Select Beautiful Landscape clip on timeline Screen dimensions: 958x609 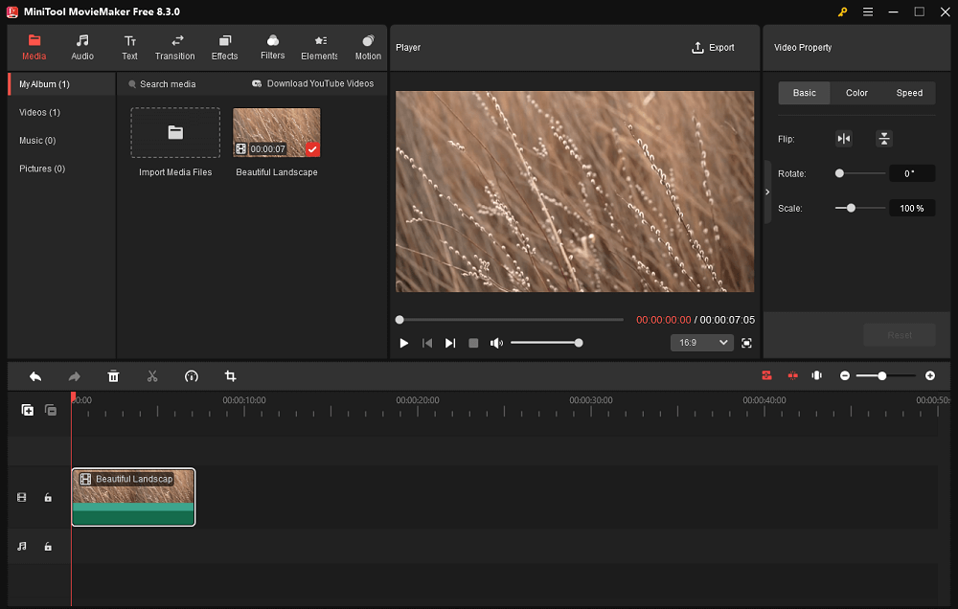click(133, 497)
